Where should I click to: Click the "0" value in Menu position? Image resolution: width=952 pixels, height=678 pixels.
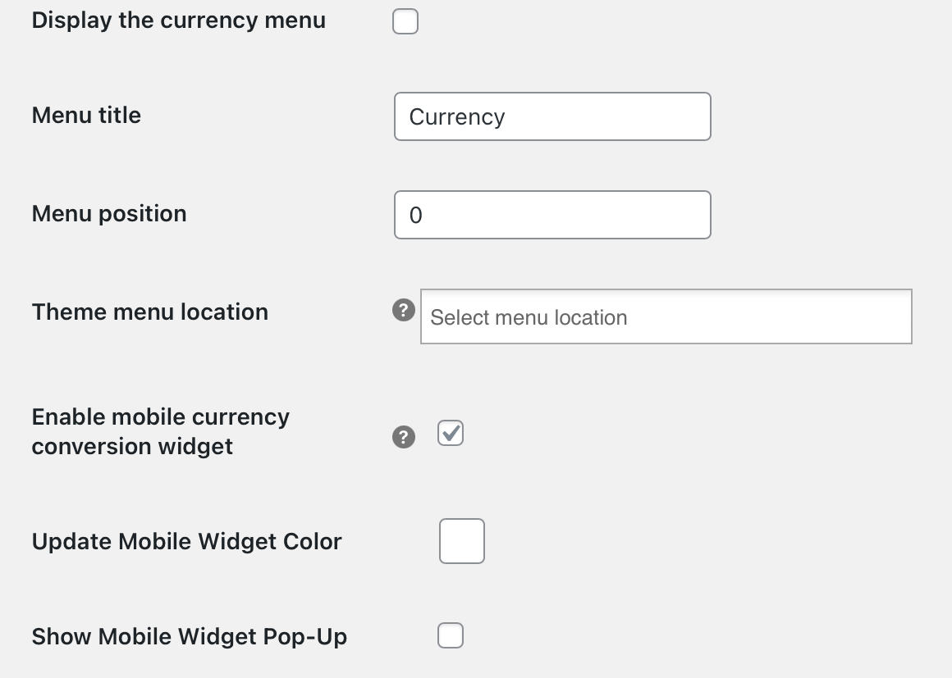click(416, 216)
